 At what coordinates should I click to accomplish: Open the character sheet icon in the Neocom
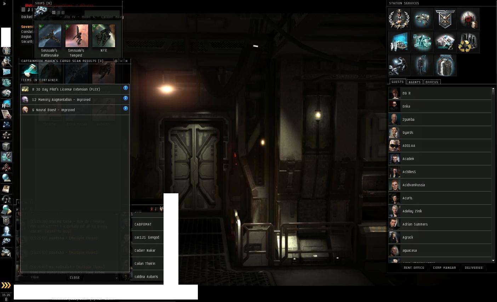pos(6,51)
